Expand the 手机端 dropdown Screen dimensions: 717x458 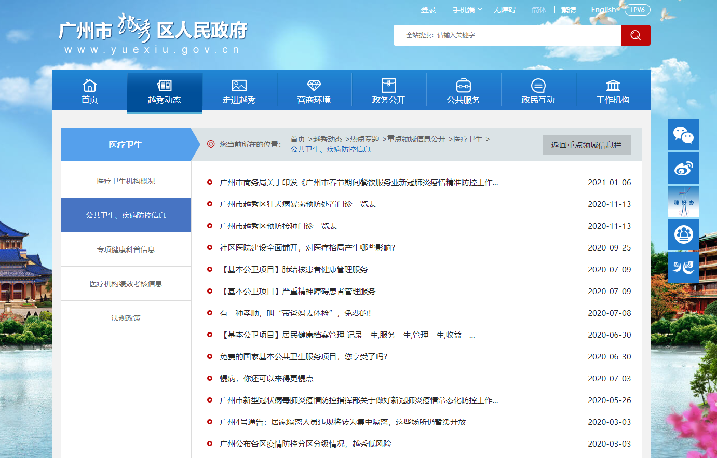(x=467, y=10)
